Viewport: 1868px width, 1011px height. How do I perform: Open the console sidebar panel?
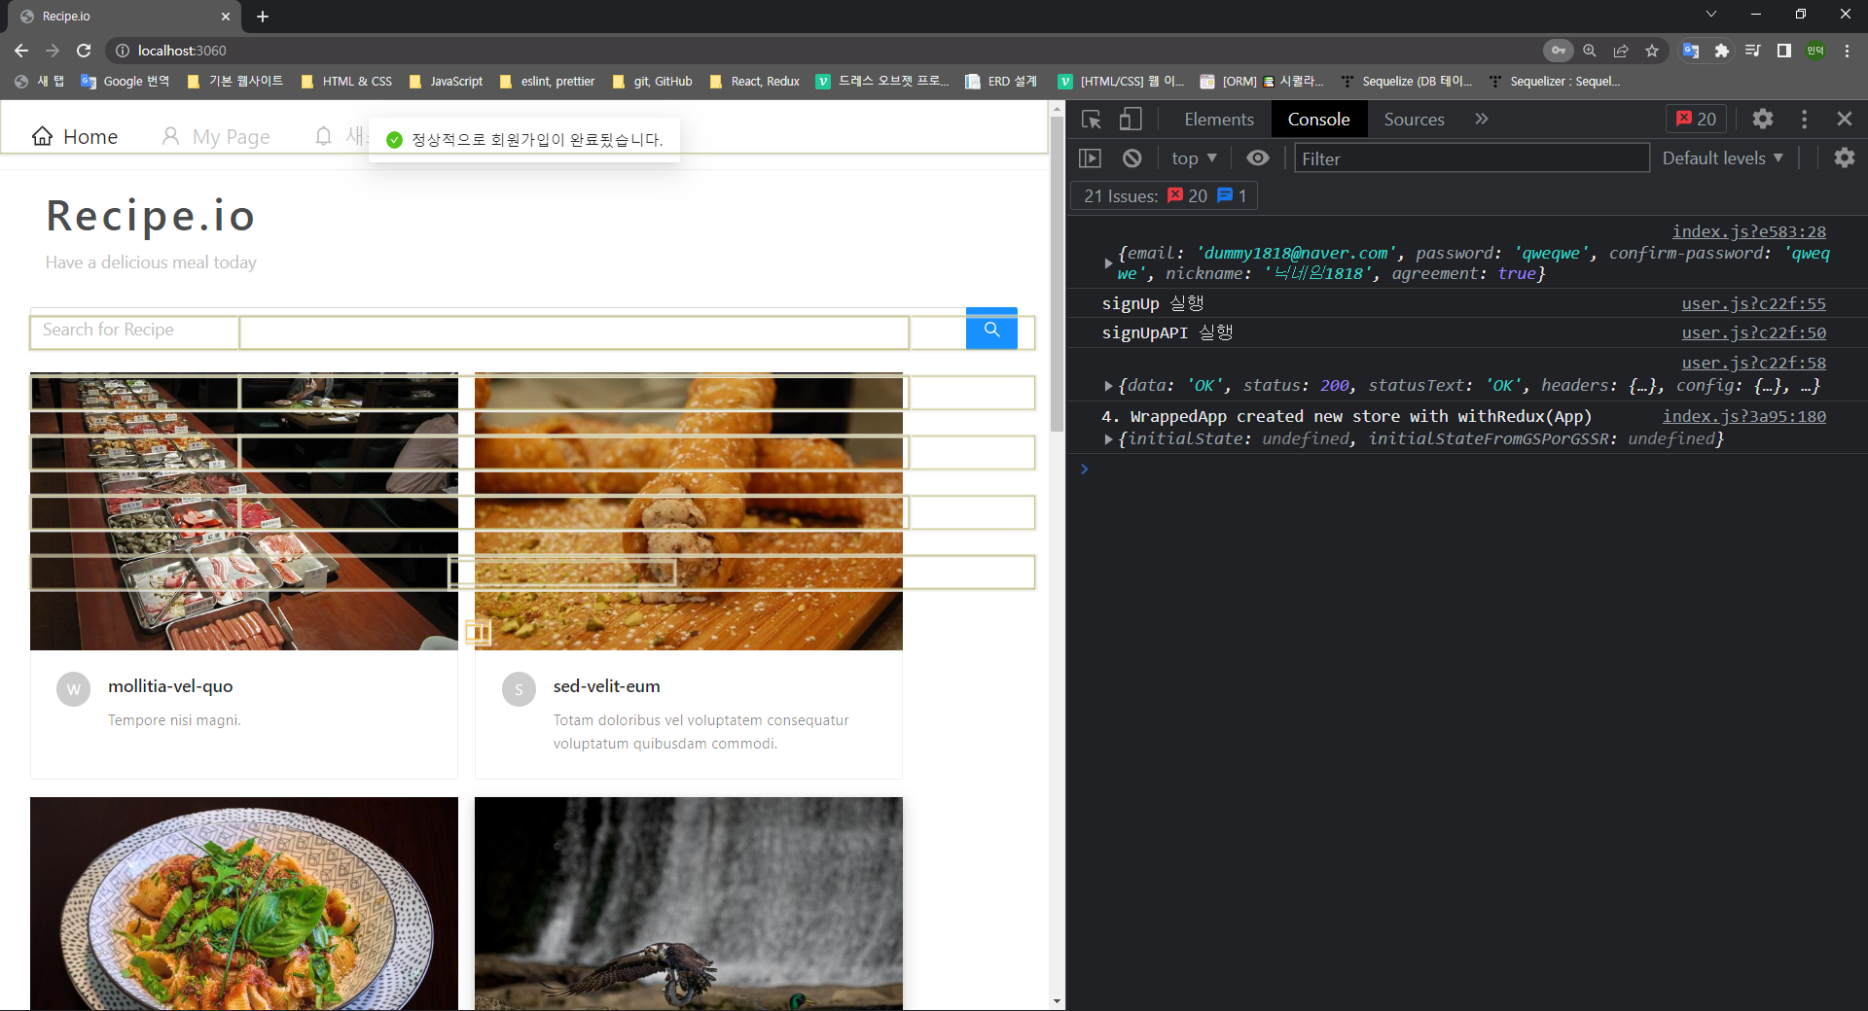[1091, 157]
